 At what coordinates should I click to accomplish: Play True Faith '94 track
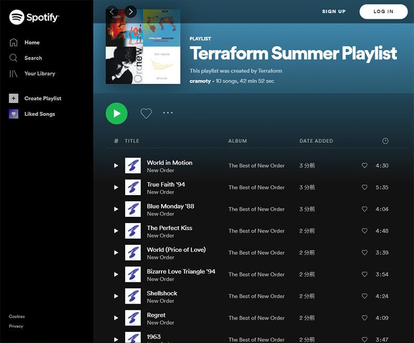116,187
